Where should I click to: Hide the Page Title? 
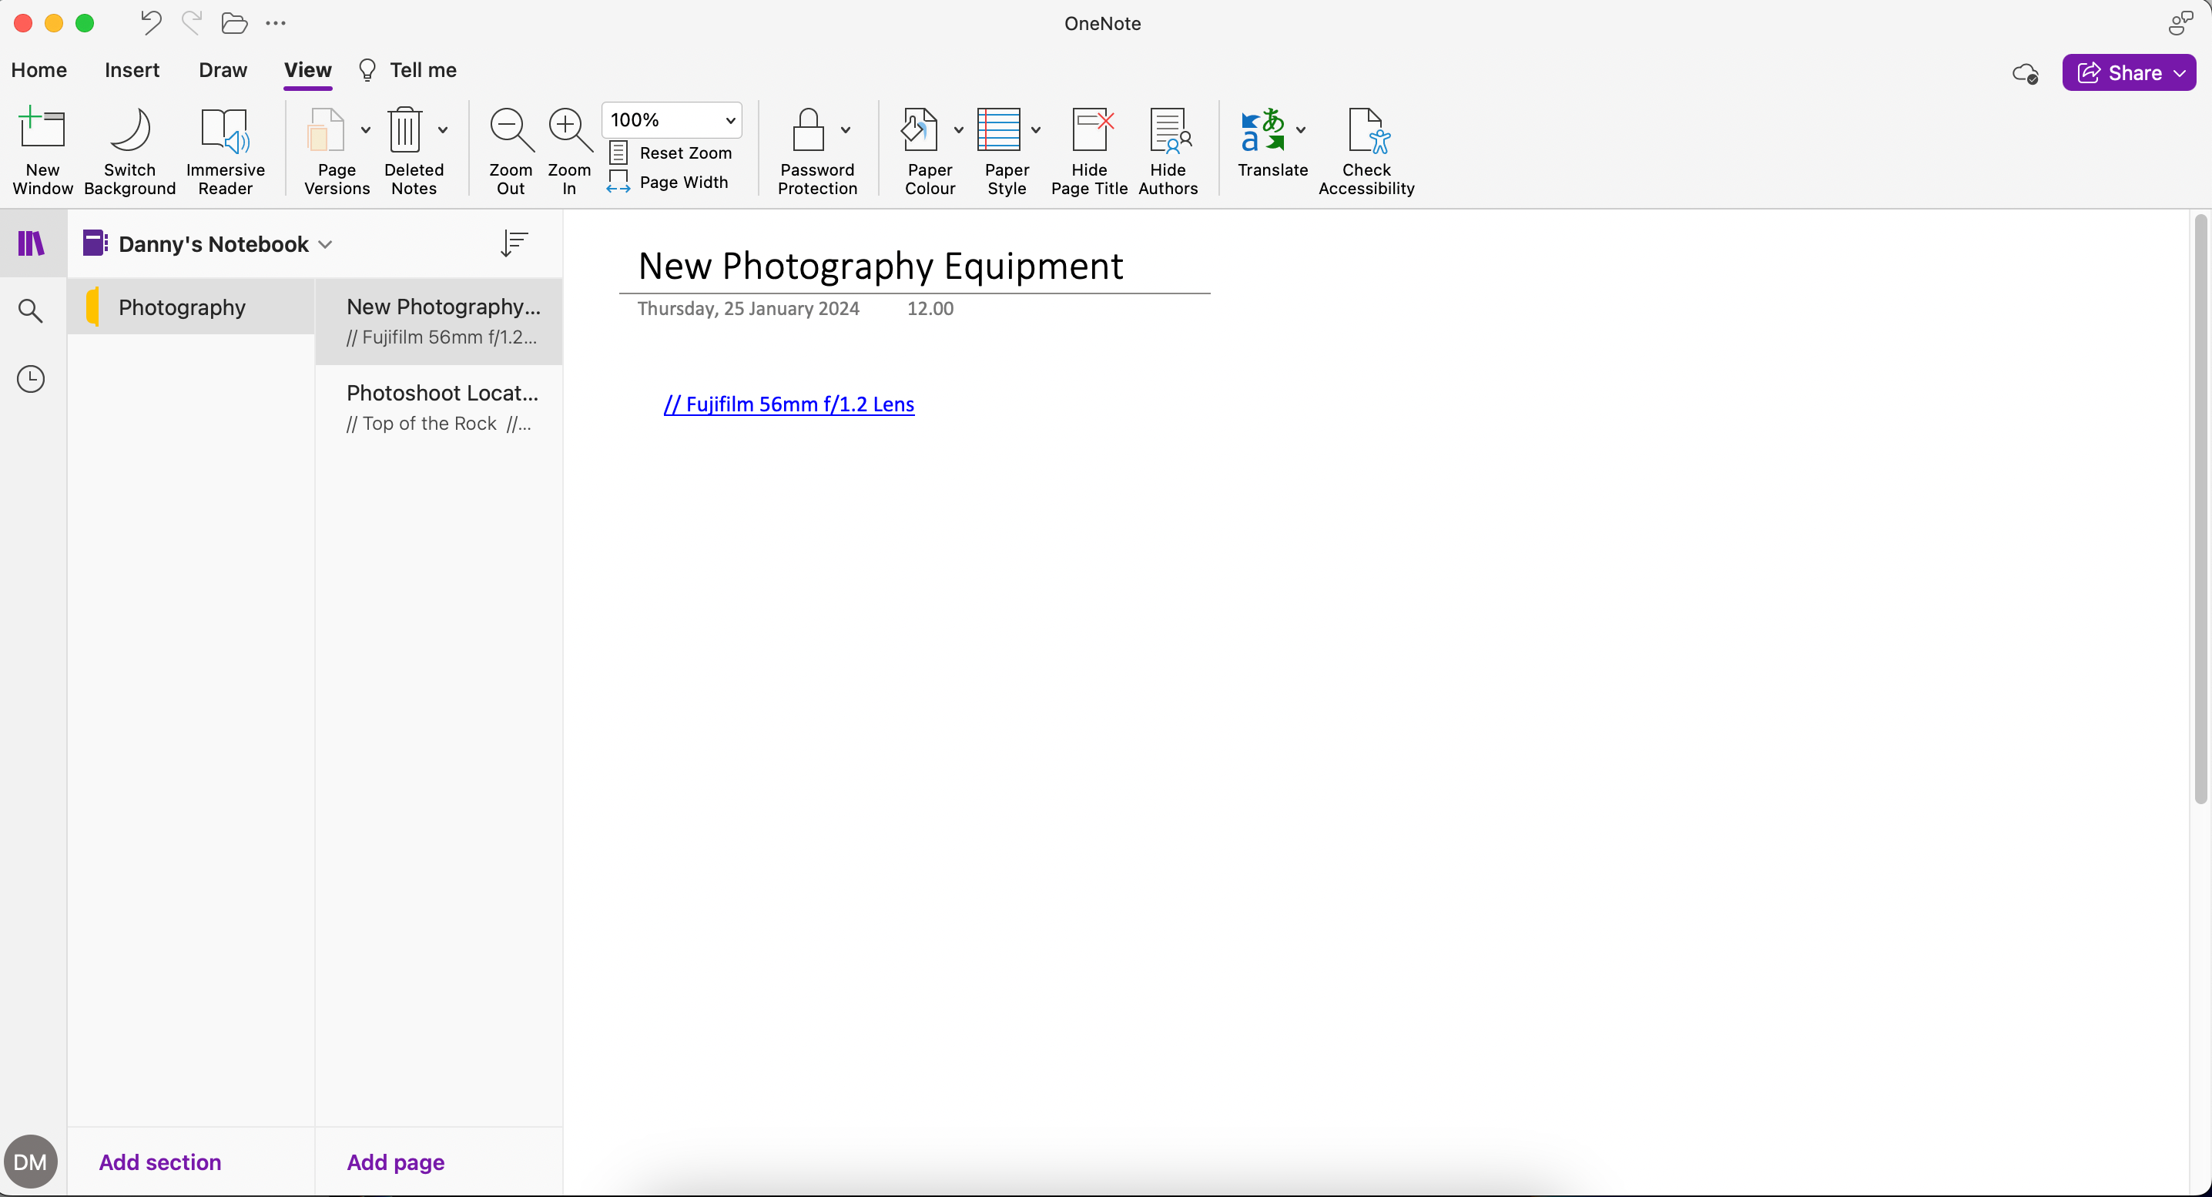coord(1089,151)
